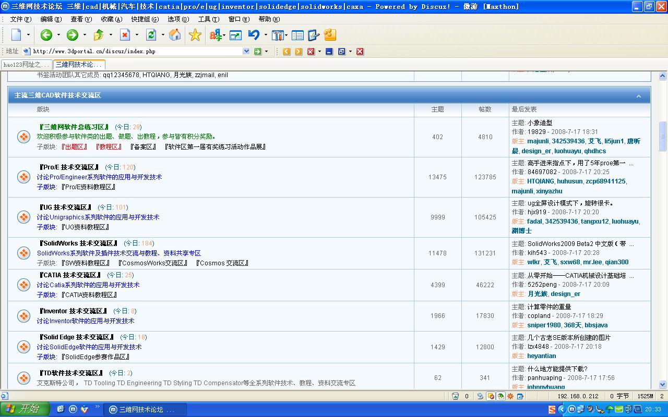Open the 『Inventor 技术交流区』 forum link
Screen dimensions: 668x417
pos(73,311)
